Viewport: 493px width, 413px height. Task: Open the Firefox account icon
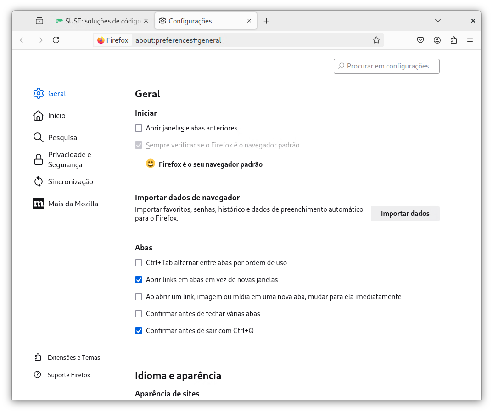[437, 40]
